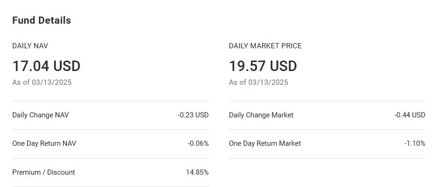Click the word USD beside 19.57
This screenshot has width=436, height=187.
(284, 66)
